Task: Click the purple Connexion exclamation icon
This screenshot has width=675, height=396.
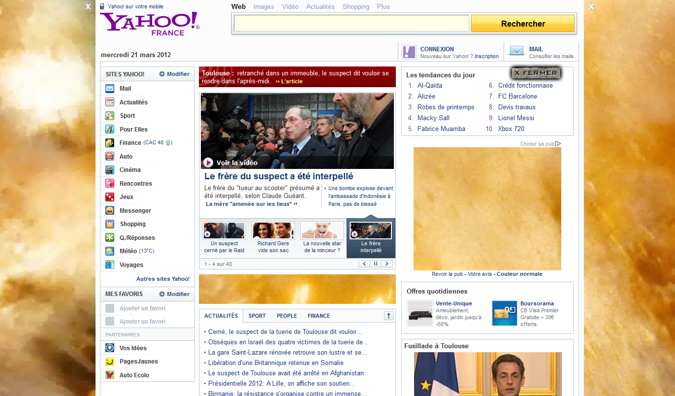Action: (409, 52)
